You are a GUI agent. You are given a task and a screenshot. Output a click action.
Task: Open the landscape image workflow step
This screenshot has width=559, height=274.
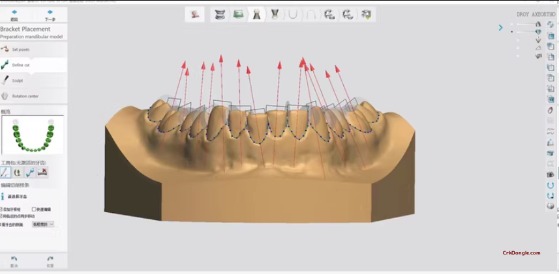(238, 14)
